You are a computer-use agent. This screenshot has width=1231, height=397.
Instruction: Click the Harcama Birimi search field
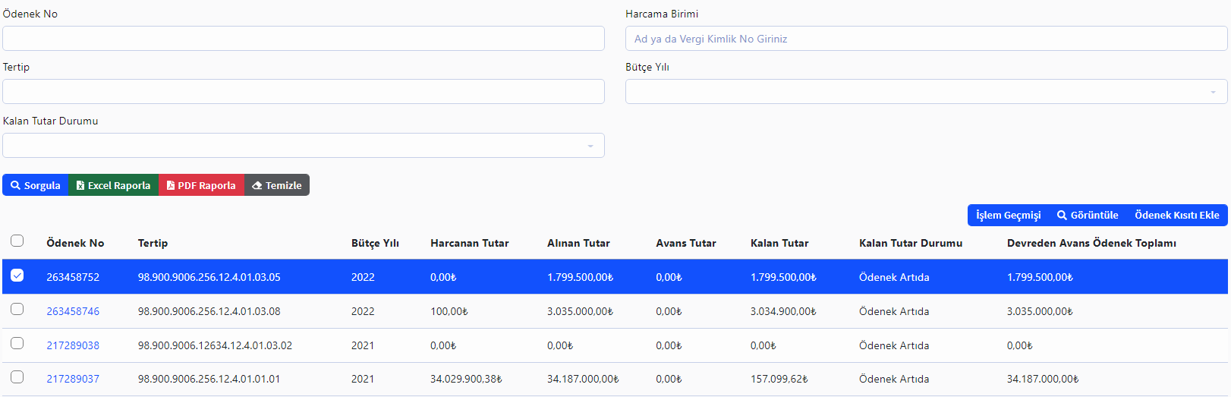(x=926, y=39)
